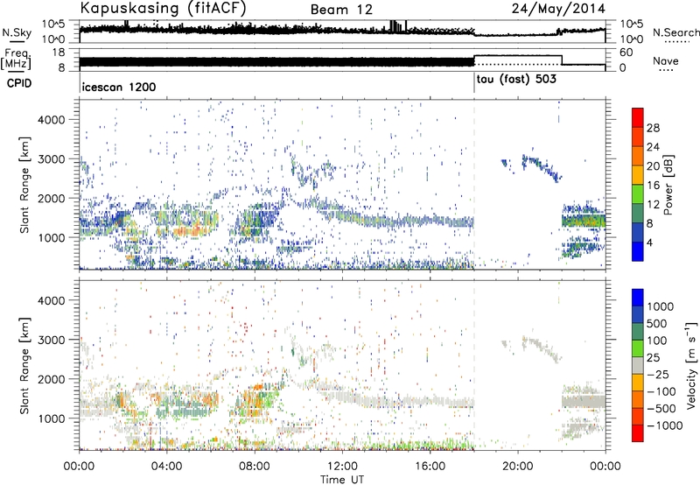Click the '16:00' time tick label
This screenshot has height=485, width=700.
click(x=430, y=467)
